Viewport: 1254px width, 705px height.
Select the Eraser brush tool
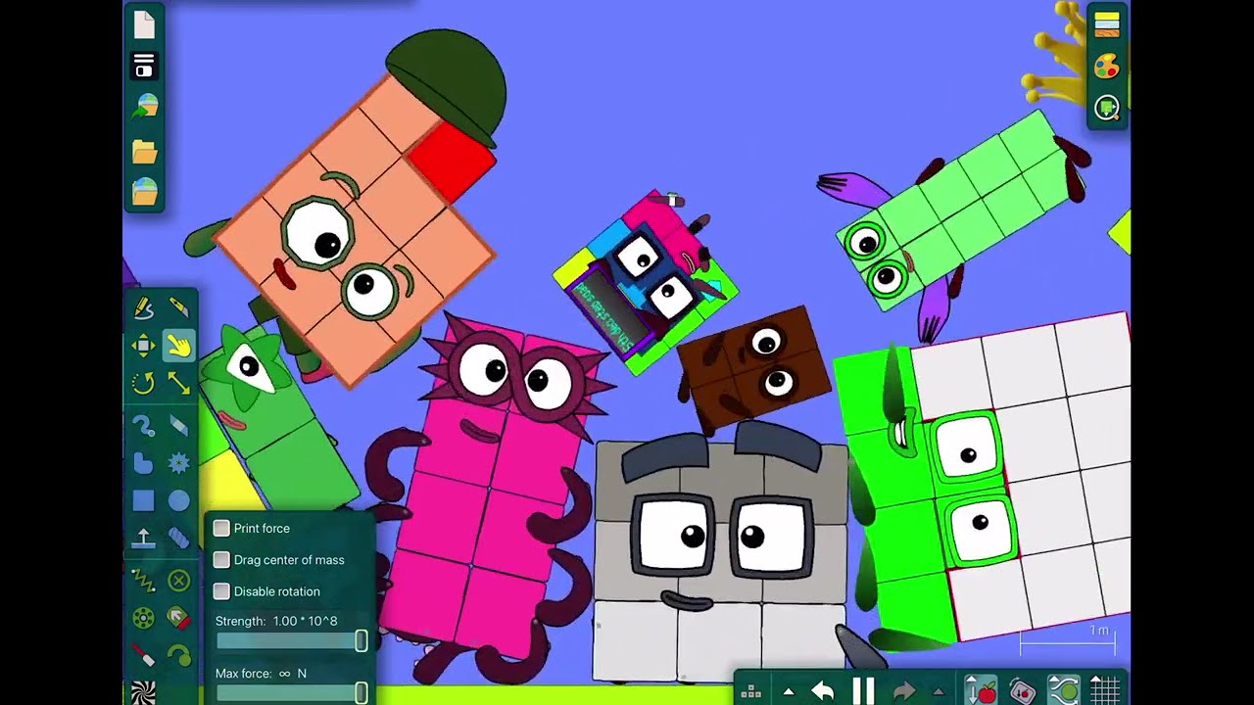coord(178,426)
